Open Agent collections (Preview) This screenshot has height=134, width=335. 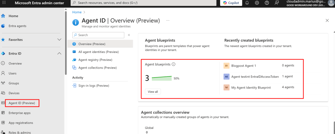click(97, 68)
